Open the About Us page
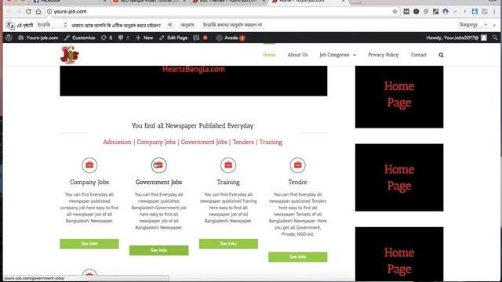This screenshot has height=282, width=502. pos(297,55)
